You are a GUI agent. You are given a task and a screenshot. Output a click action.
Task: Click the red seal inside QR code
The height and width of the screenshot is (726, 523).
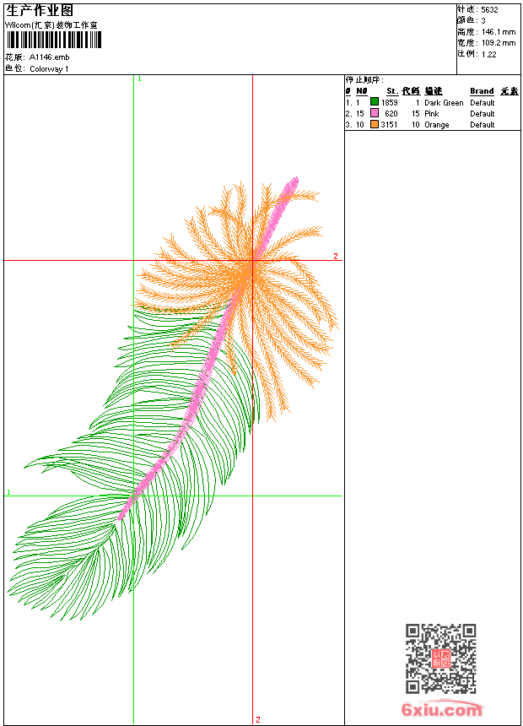pyautogui.click(x=440, y=658)
